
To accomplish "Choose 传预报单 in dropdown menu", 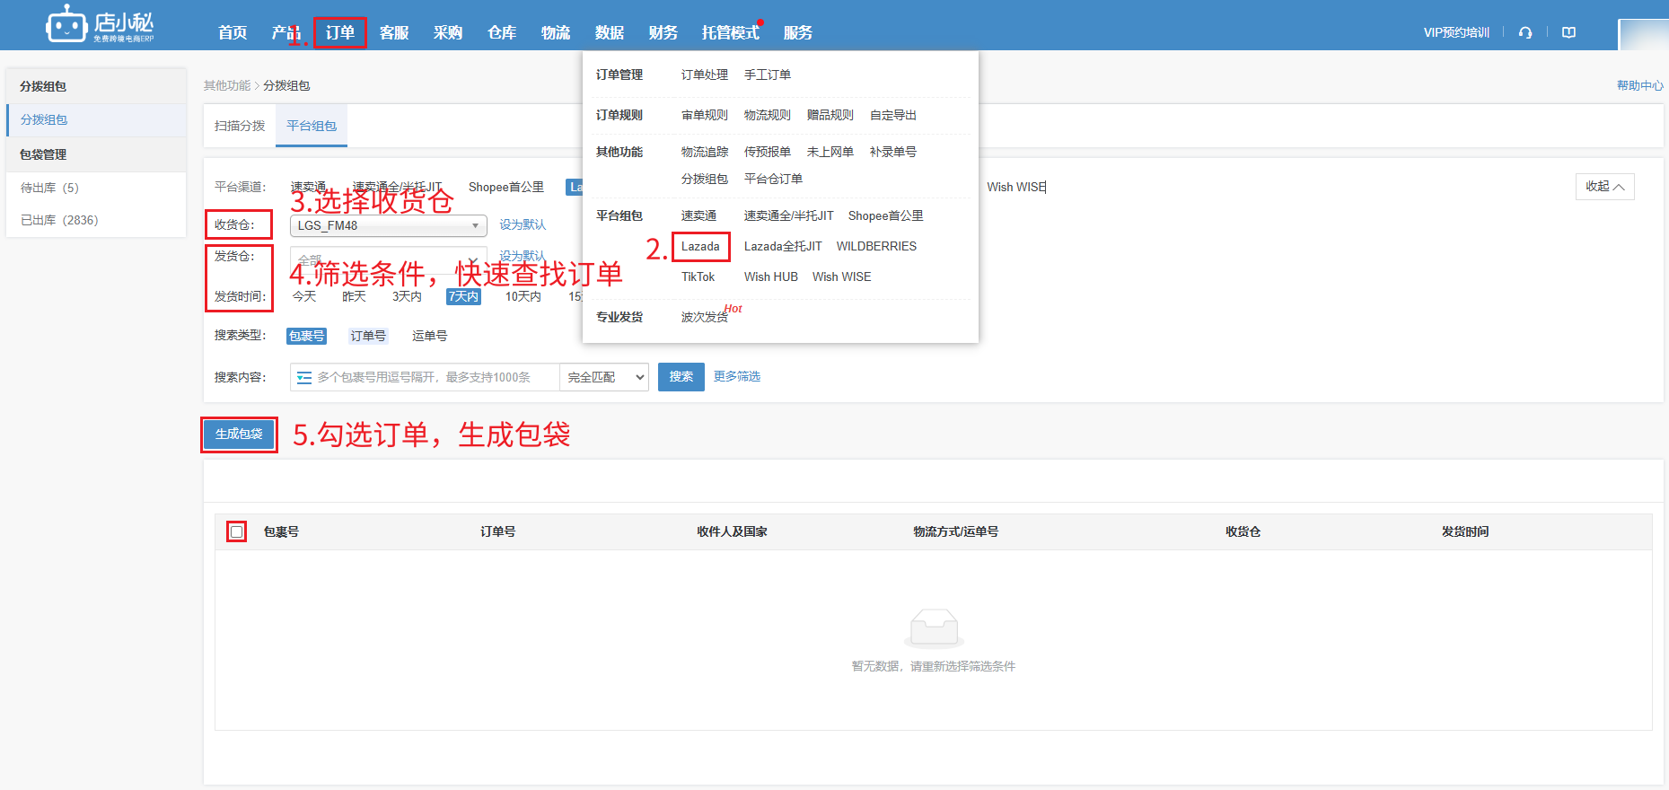I will [x=768, y=152].
